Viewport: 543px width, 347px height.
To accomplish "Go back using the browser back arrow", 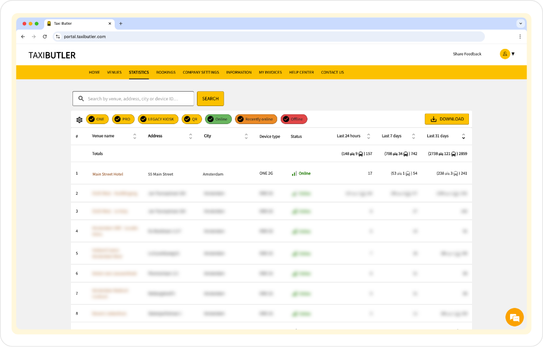I will (23, 37).
